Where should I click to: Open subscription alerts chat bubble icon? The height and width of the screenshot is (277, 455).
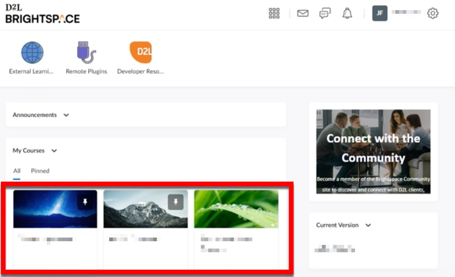(325, 13)
